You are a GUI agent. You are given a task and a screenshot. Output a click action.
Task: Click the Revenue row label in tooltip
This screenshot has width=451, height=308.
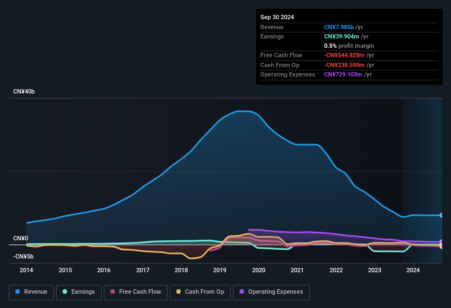272,27
